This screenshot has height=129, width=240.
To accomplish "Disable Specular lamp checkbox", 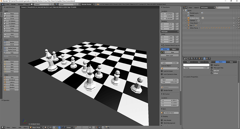I will coord(212,71).
